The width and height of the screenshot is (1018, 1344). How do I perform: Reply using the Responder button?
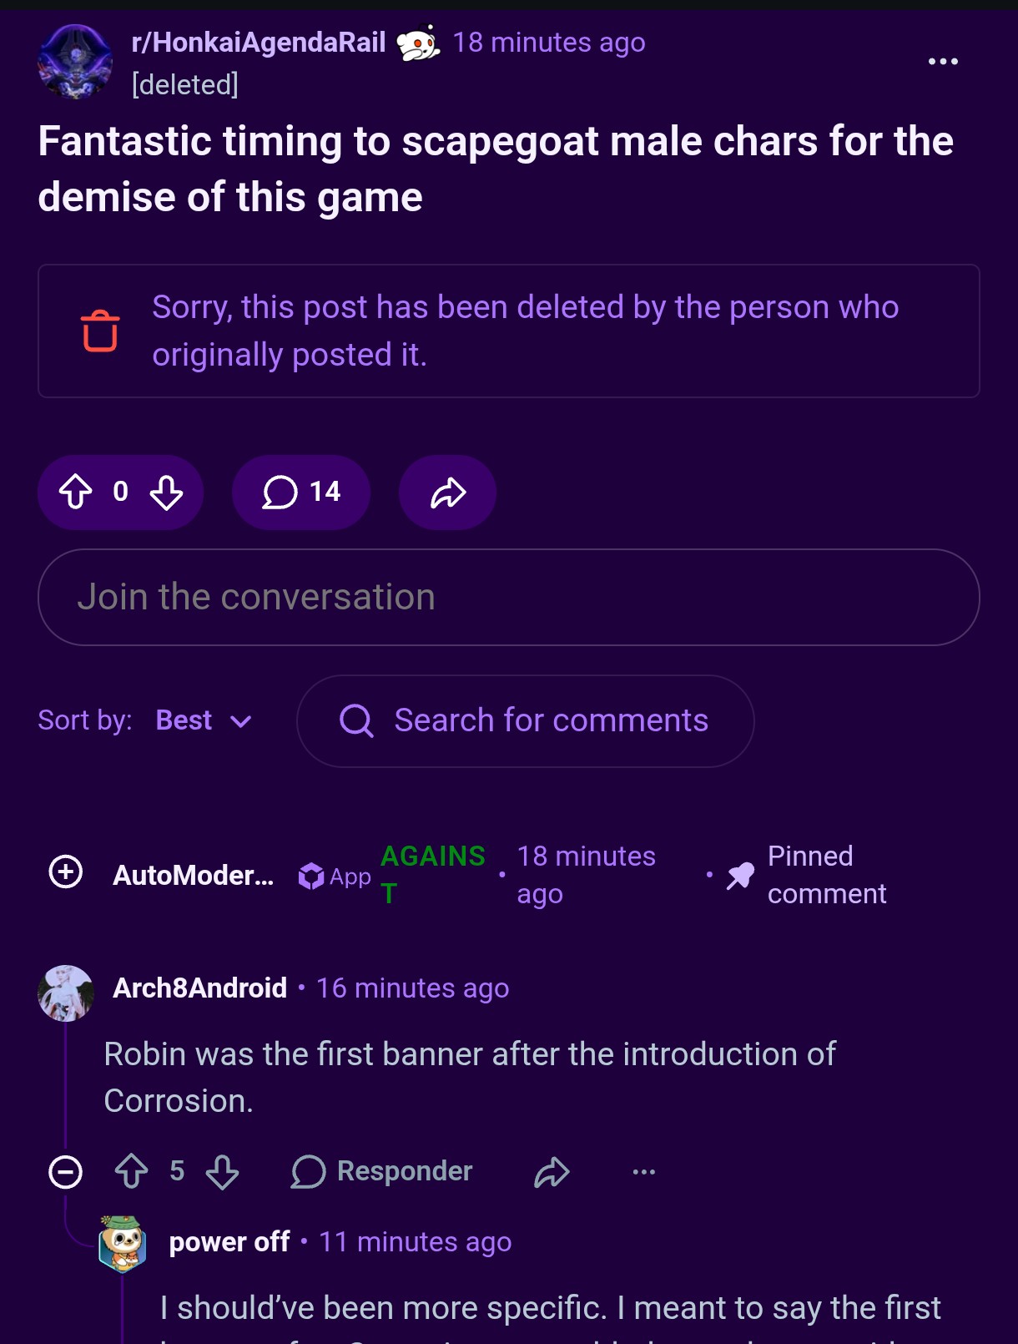(382, 1171)
